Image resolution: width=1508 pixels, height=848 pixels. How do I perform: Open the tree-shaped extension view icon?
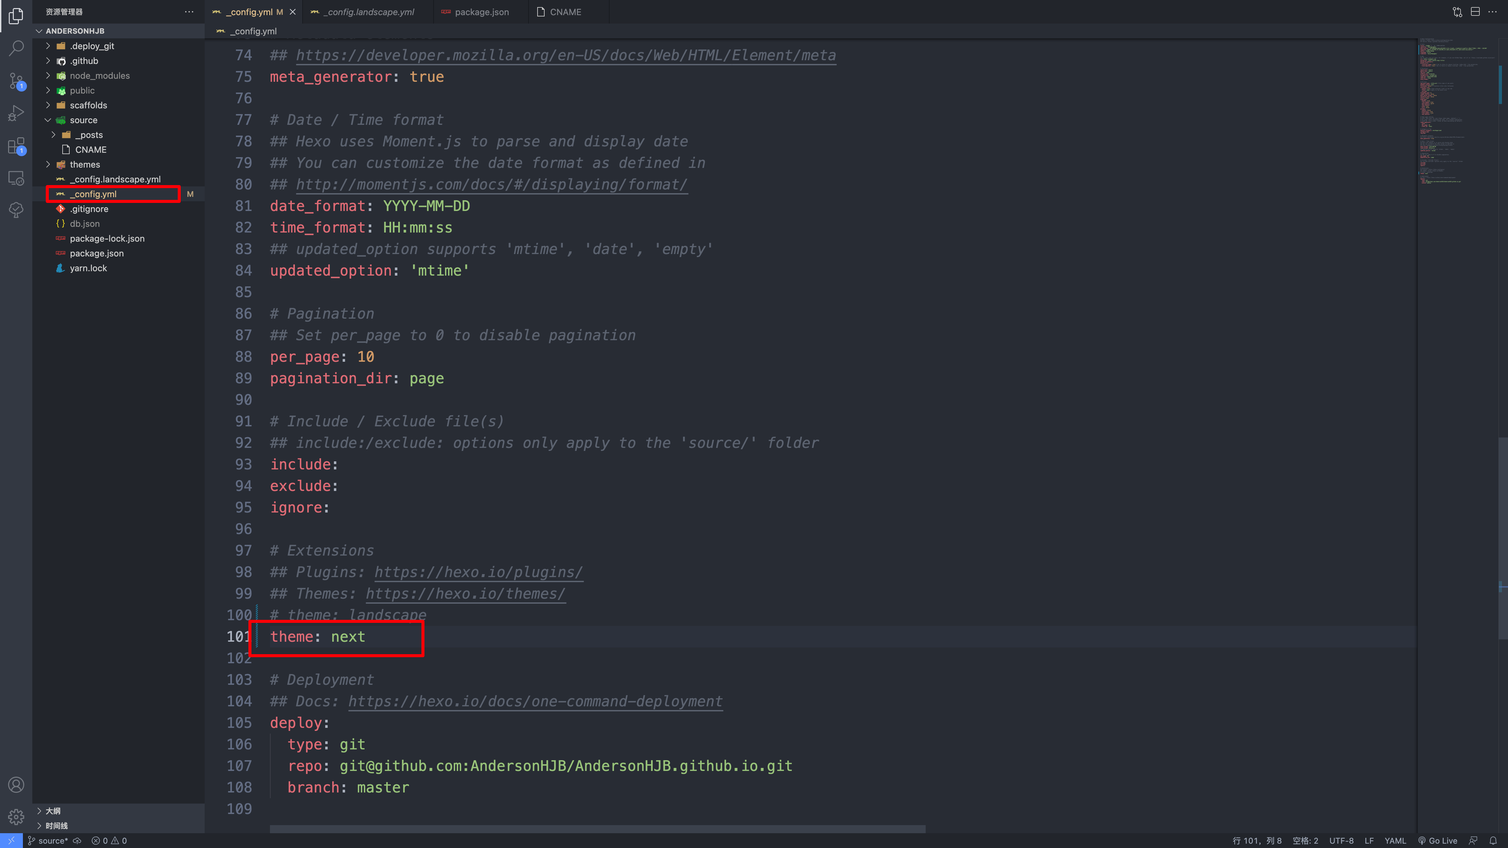point(16,210)
